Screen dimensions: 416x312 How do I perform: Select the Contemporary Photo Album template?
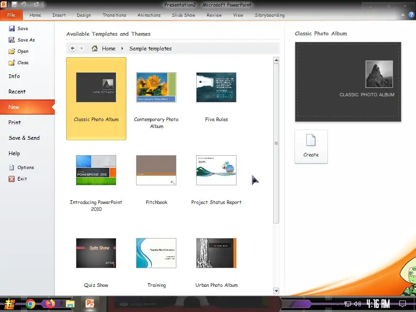pyautogui.click(x=156, y=98)
